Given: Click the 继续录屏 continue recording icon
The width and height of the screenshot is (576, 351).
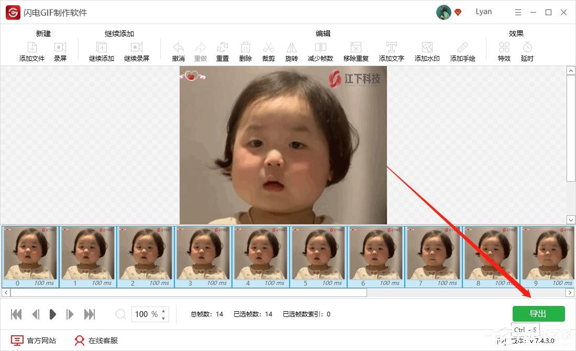Looking at the screenshot, I should pyautogui.click(x=136, y=50).
